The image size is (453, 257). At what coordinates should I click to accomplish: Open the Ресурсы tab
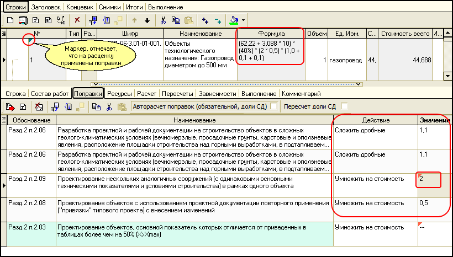[120, 94]
